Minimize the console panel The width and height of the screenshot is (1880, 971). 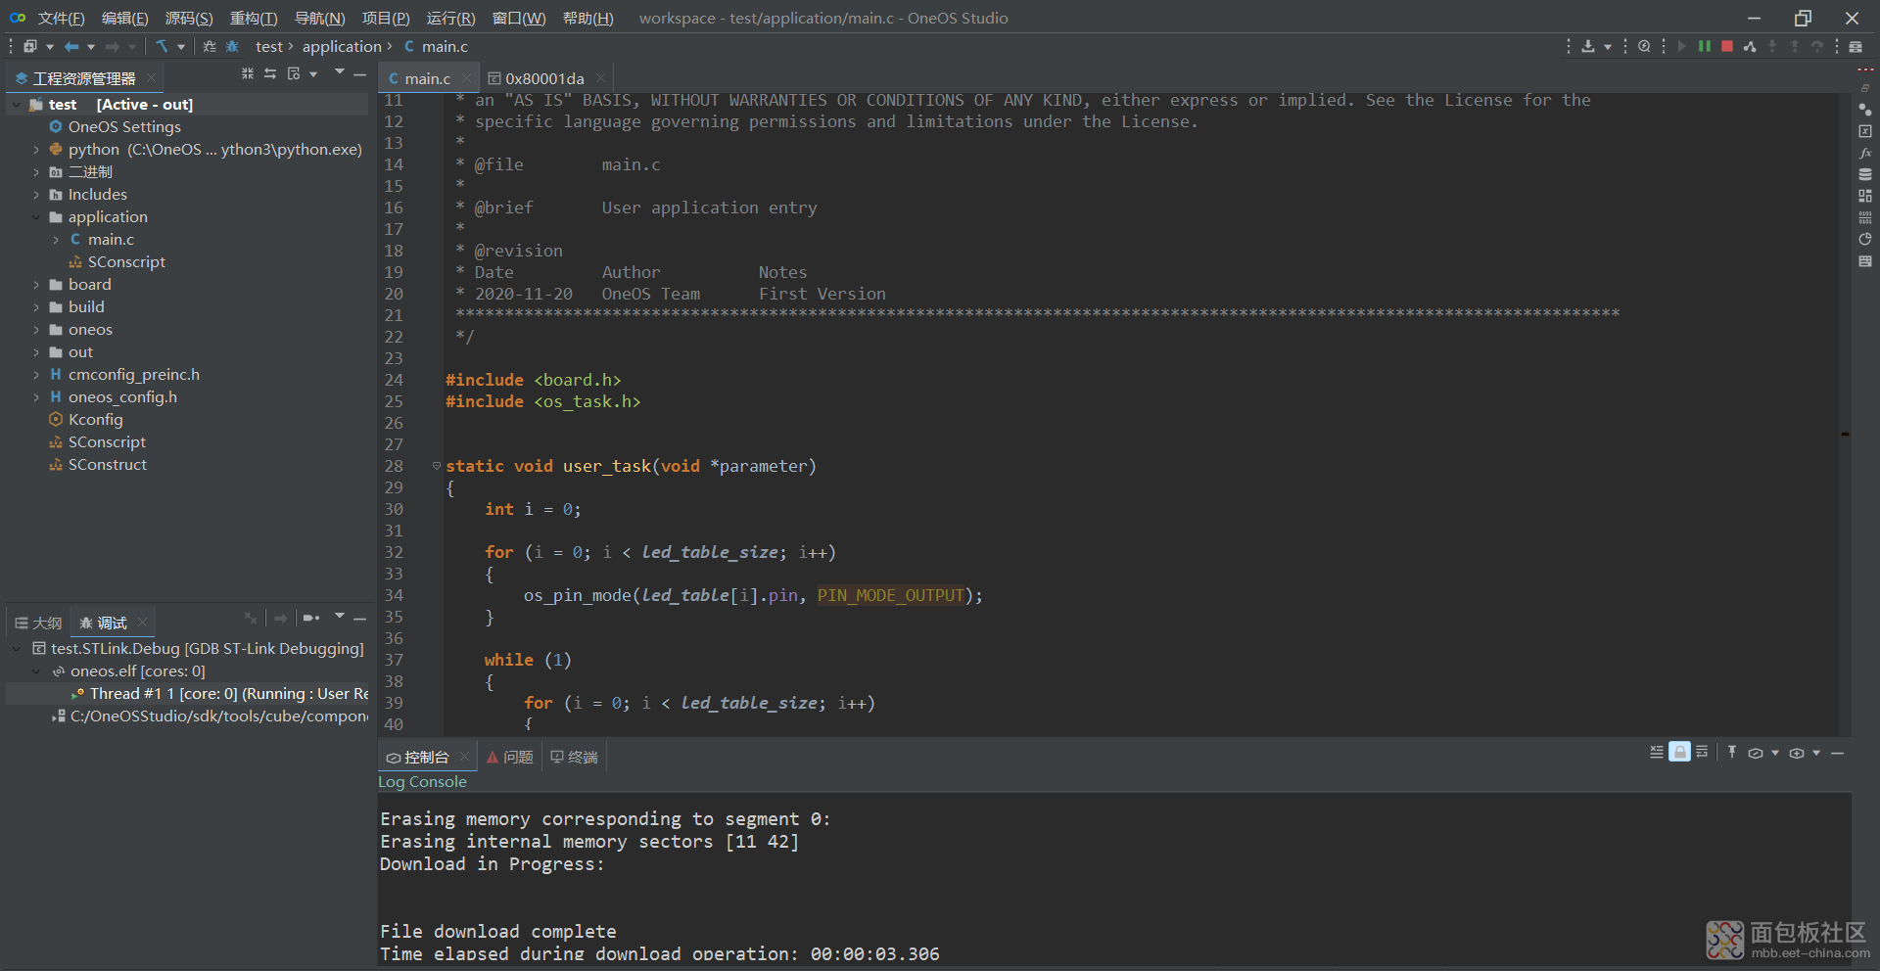coord(1838,754)
